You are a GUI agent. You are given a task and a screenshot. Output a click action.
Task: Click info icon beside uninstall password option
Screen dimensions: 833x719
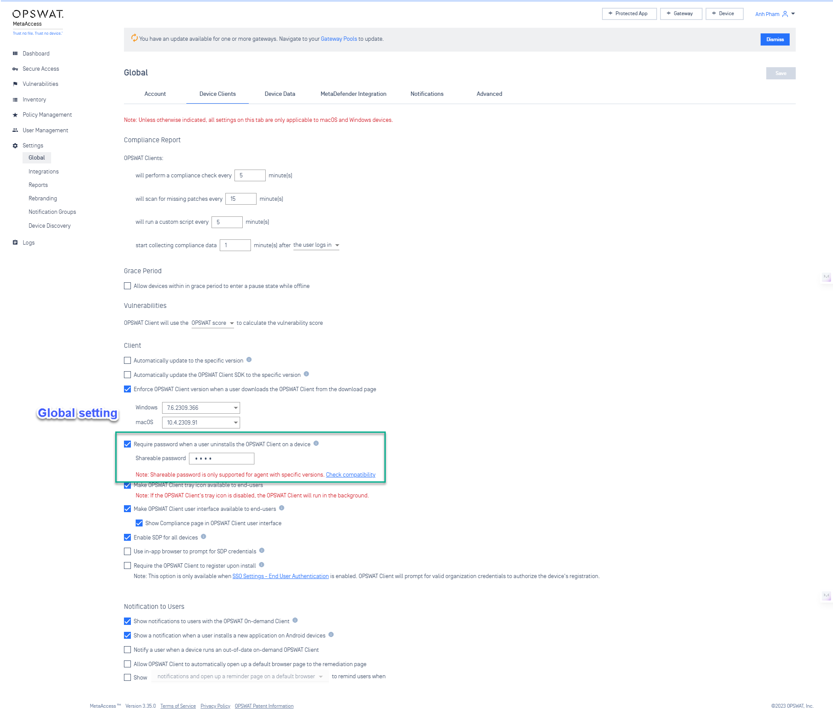pos(316,443)
